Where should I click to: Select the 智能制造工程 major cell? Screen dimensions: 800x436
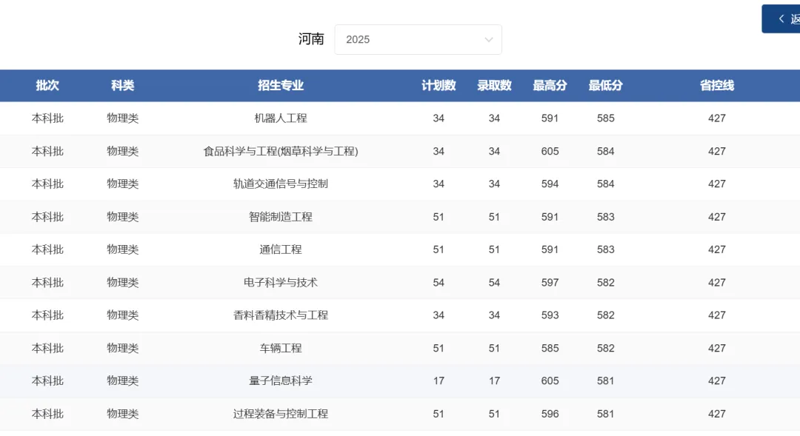[281, 217]
